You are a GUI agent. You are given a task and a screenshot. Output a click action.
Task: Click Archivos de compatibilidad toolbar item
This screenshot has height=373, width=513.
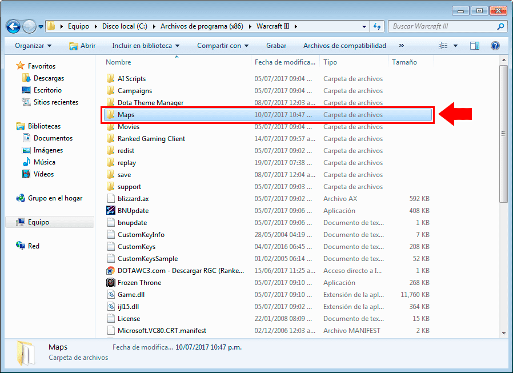(x=344, y=46)
